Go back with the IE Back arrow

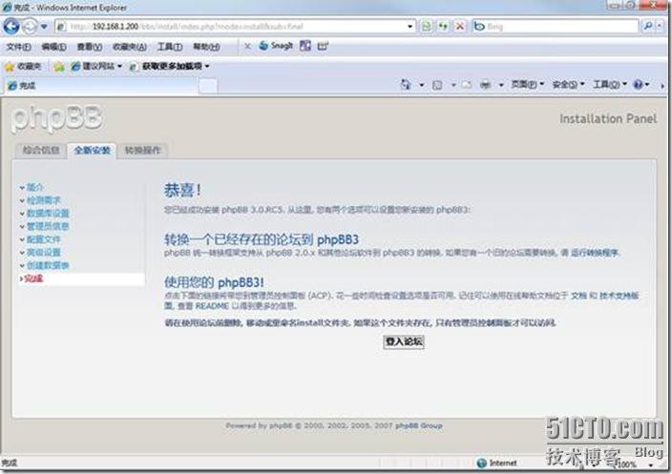coord(11,27)
